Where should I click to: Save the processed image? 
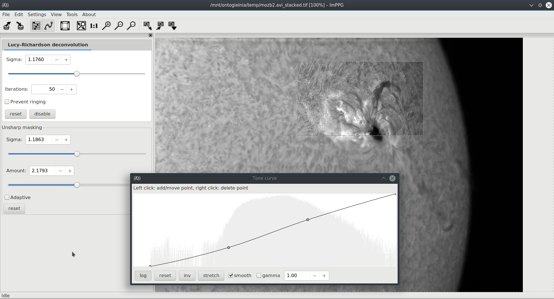point(20,26)
